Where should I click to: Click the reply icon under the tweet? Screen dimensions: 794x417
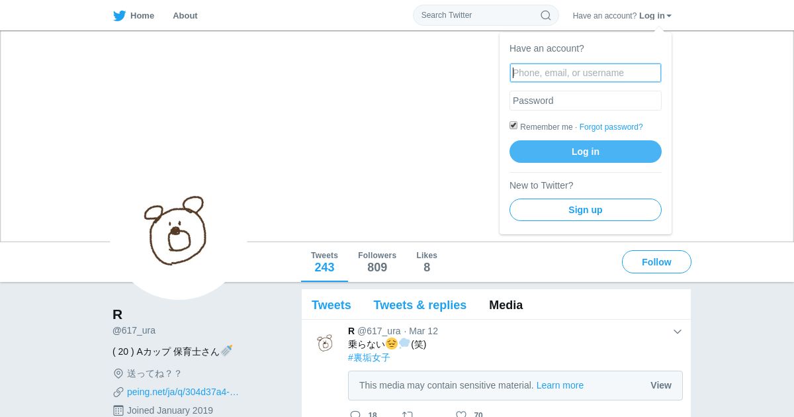pos(355,414)
